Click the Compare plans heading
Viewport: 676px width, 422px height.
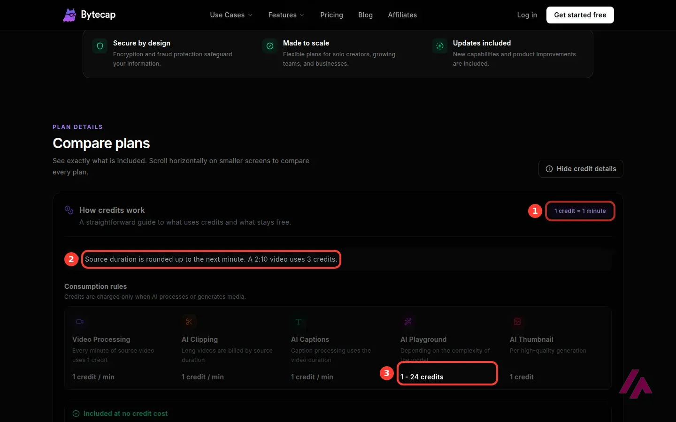101,143
